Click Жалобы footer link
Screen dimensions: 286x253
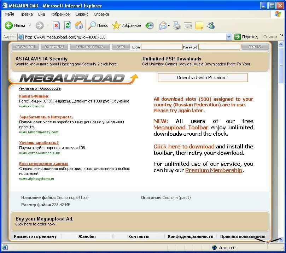[x=87, y=236]
